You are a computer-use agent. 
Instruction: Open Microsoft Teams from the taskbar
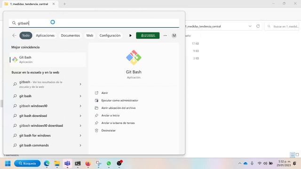[x=67, y=163]
